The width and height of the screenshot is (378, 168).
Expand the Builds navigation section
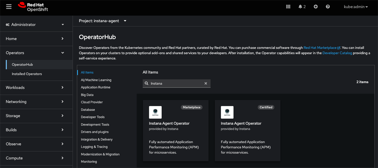pos(36,130)
